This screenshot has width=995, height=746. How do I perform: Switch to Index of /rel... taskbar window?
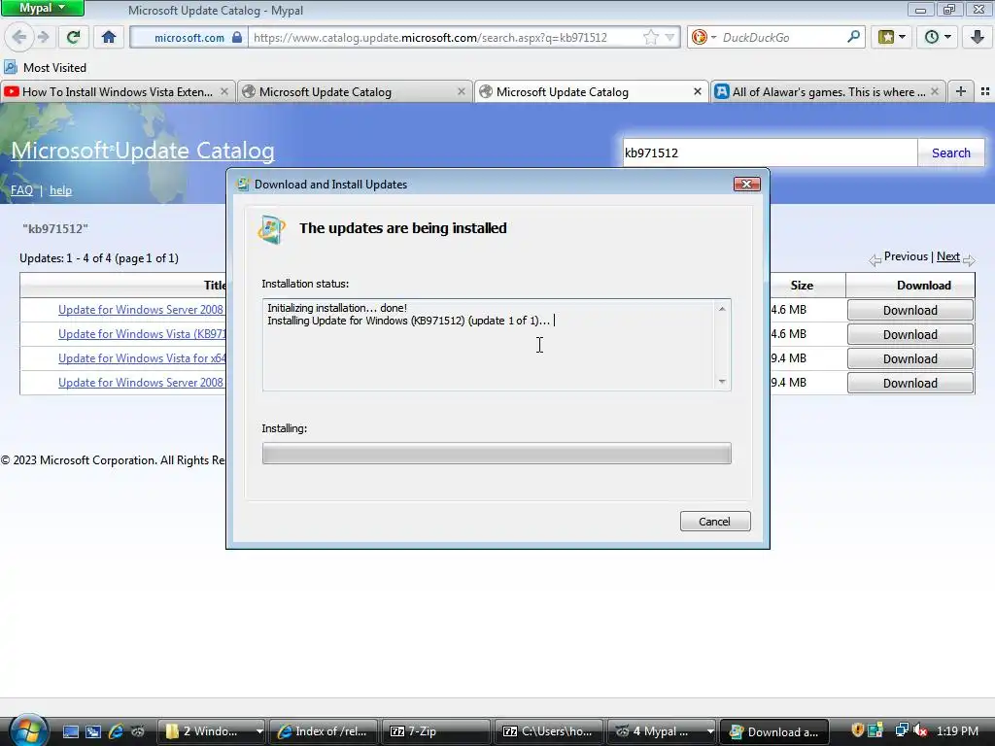(324, 731)
